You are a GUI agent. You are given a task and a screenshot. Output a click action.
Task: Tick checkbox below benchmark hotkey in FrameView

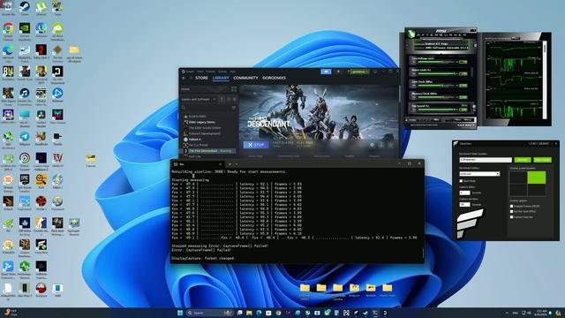461,181
